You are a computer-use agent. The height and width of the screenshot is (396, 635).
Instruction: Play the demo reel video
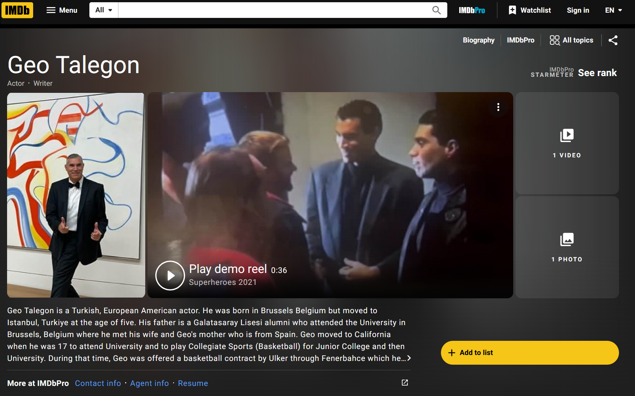coord(170,276)
